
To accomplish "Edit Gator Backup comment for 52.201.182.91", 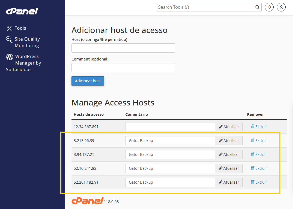I will (170, 182).
